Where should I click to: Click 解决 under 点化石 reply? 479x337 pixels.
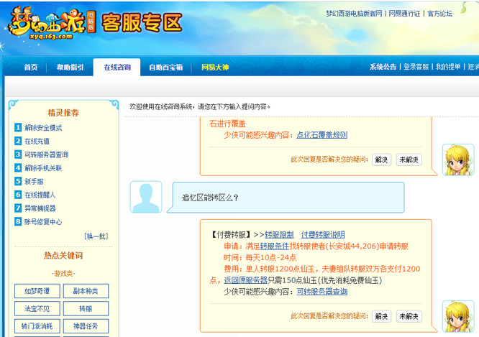[382, 160]
